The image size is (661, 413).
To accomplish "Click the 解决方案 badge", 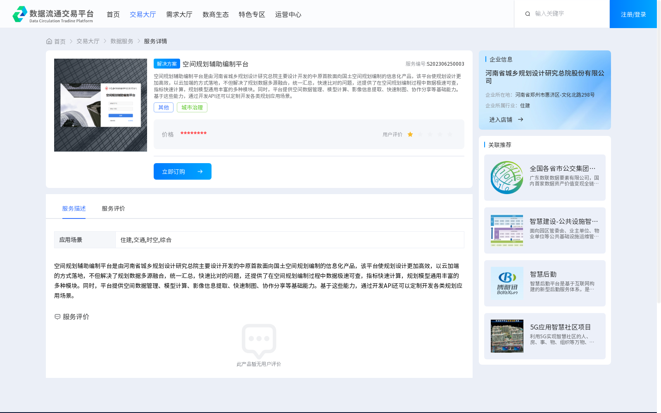I will [x=167, y=64].
